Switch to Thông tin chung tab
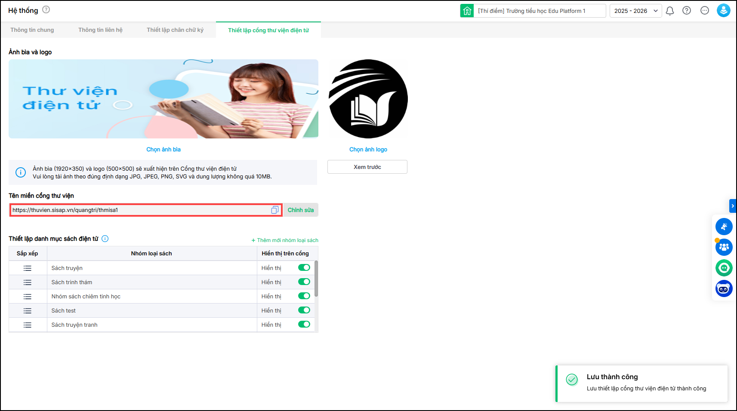The image size is (737, 411). coord(32,30)
